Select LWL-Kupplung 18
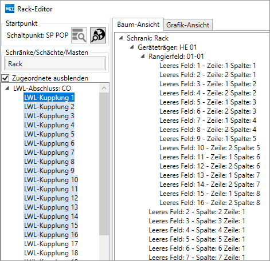 point(51,253)
